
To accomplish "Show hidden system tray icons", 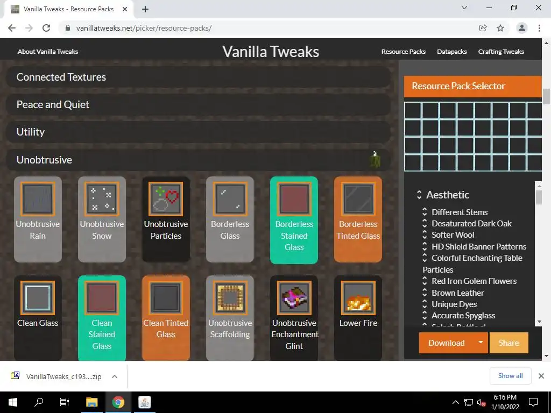I will (x=455, y=402).
